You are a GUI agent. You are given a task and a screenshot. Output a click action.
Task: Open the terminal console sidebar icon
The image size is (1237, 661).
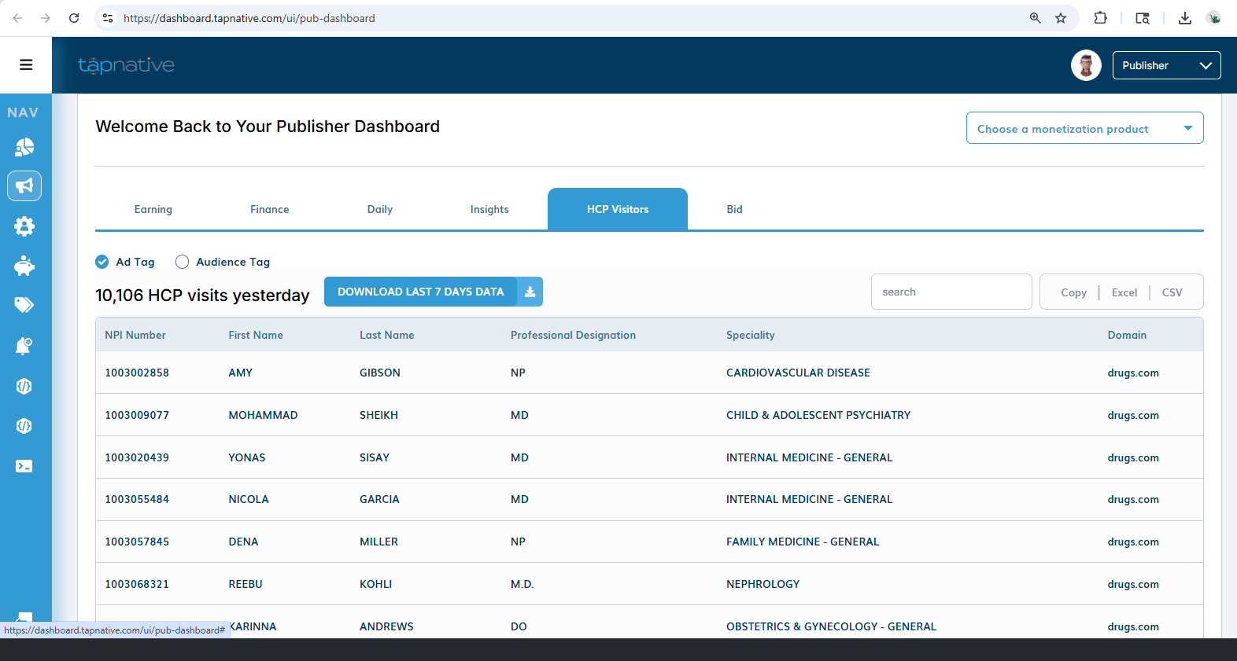tap(24, 466)
